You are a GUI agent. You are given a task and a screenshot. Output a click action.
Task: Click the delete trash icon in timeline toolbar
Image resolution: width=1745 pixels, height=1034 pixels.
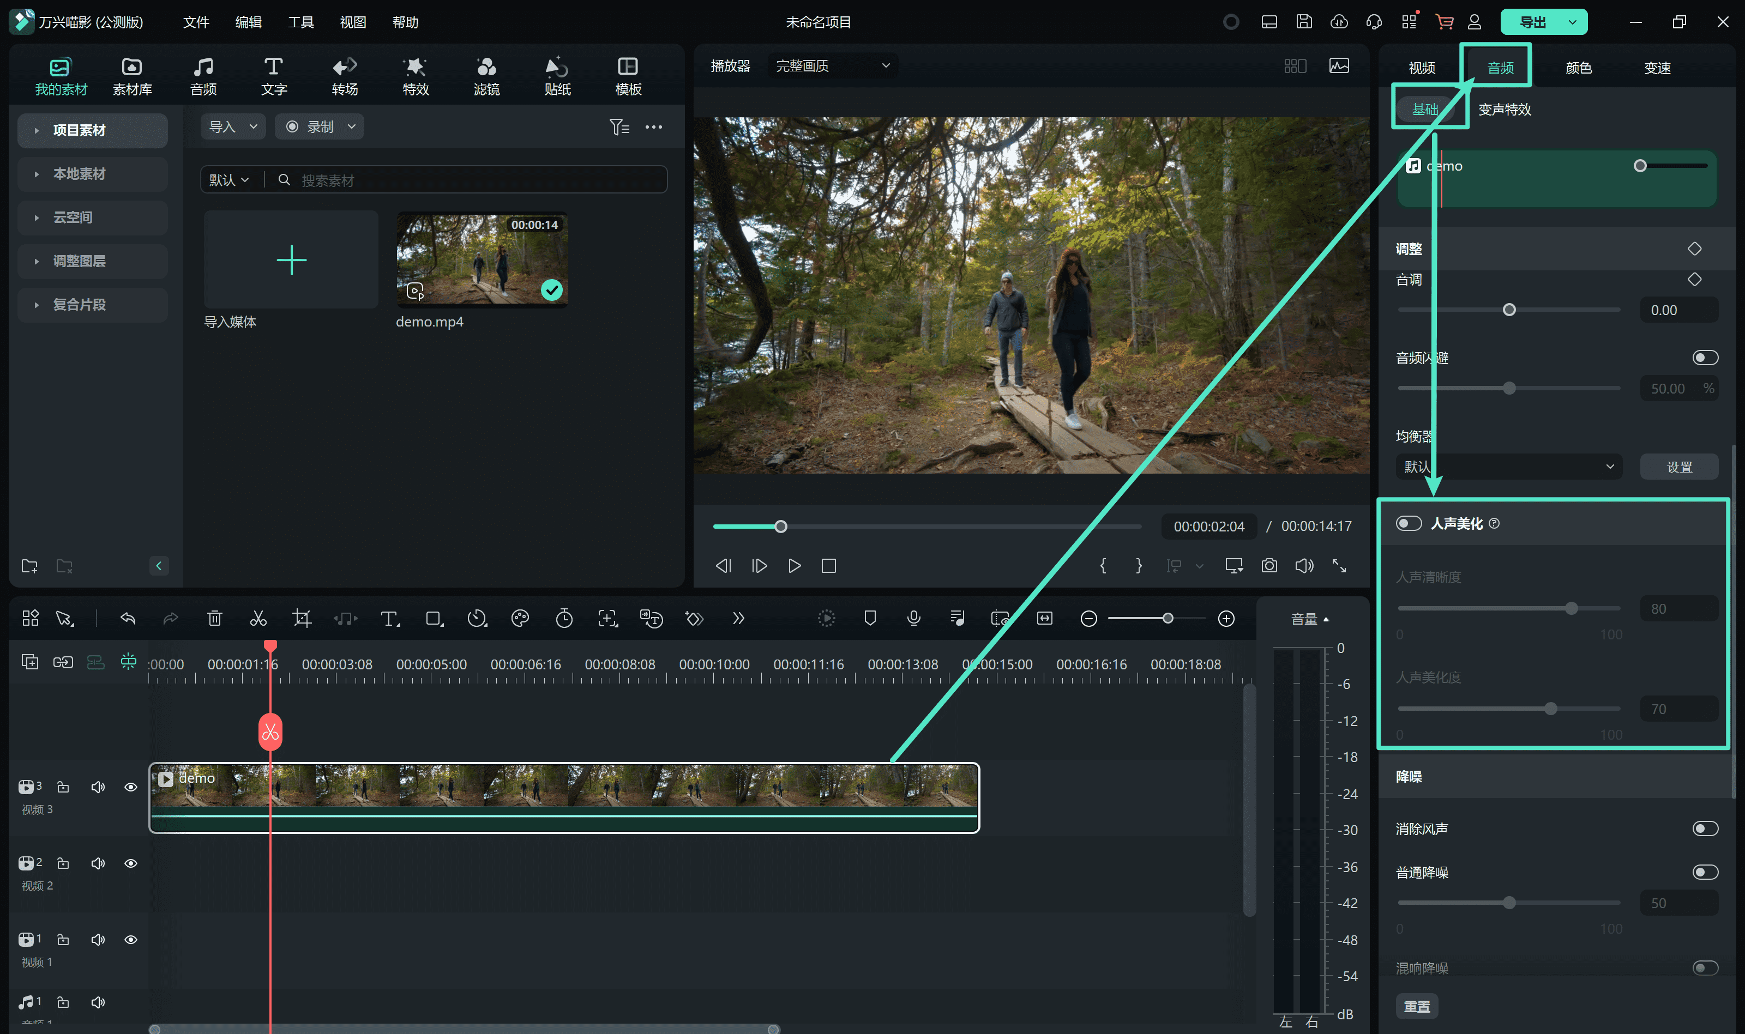point(215,618)
